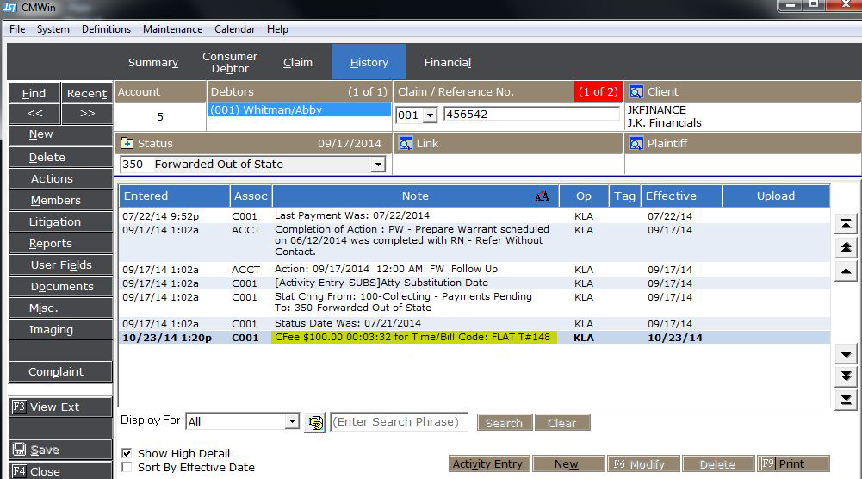Click the Status plus folder icon
The height and width of the screenshot is (479, 862).
tap(127, 144)
